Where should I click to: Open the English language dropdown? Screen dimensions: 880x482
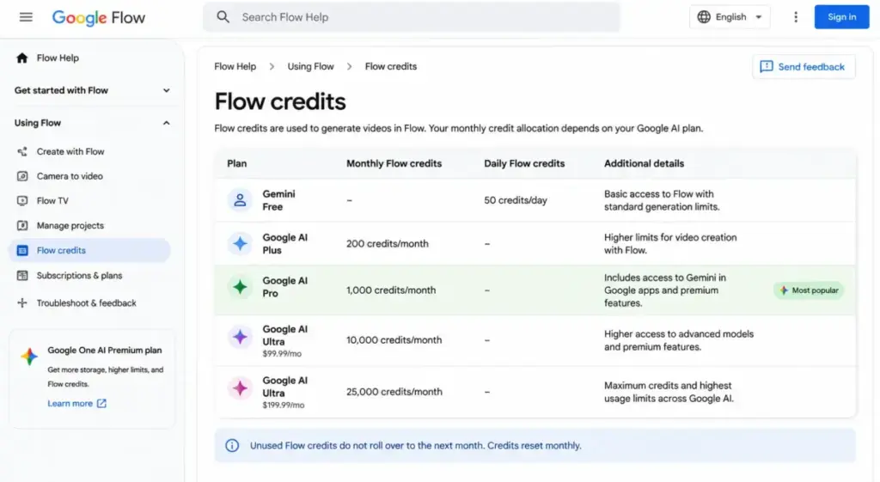click(730, 17)
